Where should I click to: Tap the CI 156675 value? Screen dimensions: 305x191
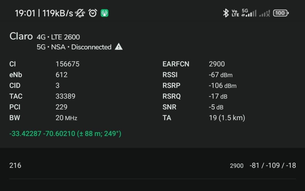click(67, 64)
